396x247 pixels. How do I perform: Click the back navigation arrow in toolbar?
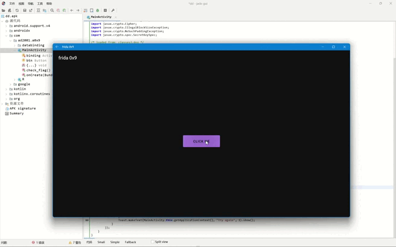pos(72,10)
